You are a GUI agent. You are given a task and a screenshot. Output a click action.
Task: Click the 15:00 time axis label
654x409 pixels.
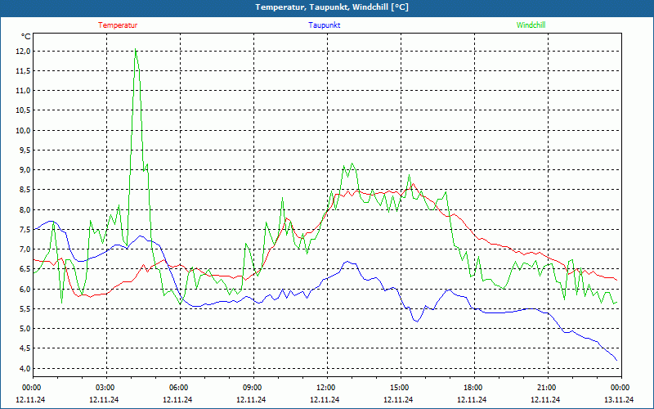coord(401,387)
